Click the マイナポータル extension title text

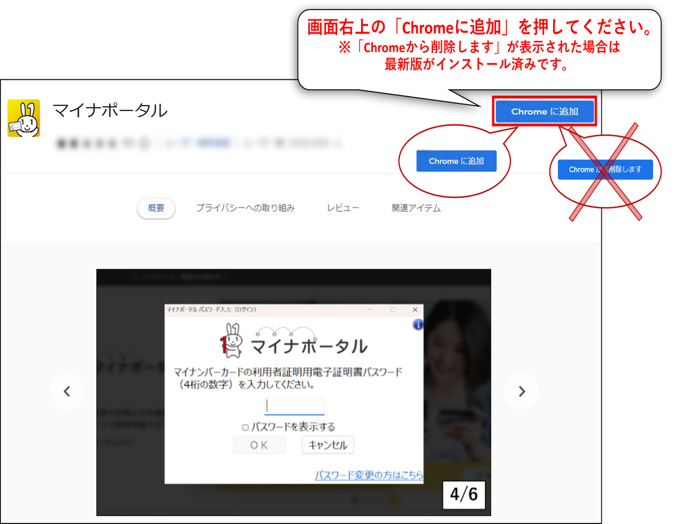pyautogui.click(x=110, y=110)
